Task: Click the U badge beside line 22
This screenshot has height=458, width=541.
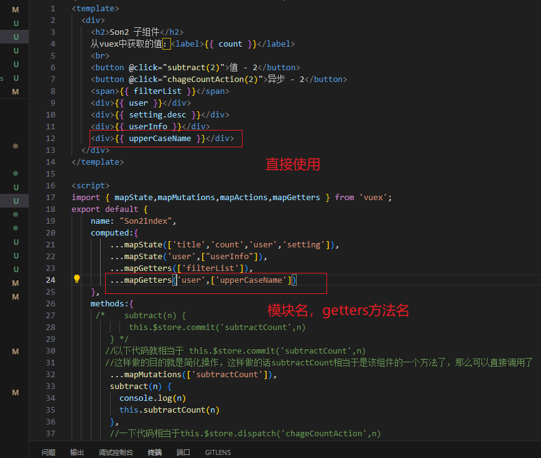Action: click(x=16, y=255)
